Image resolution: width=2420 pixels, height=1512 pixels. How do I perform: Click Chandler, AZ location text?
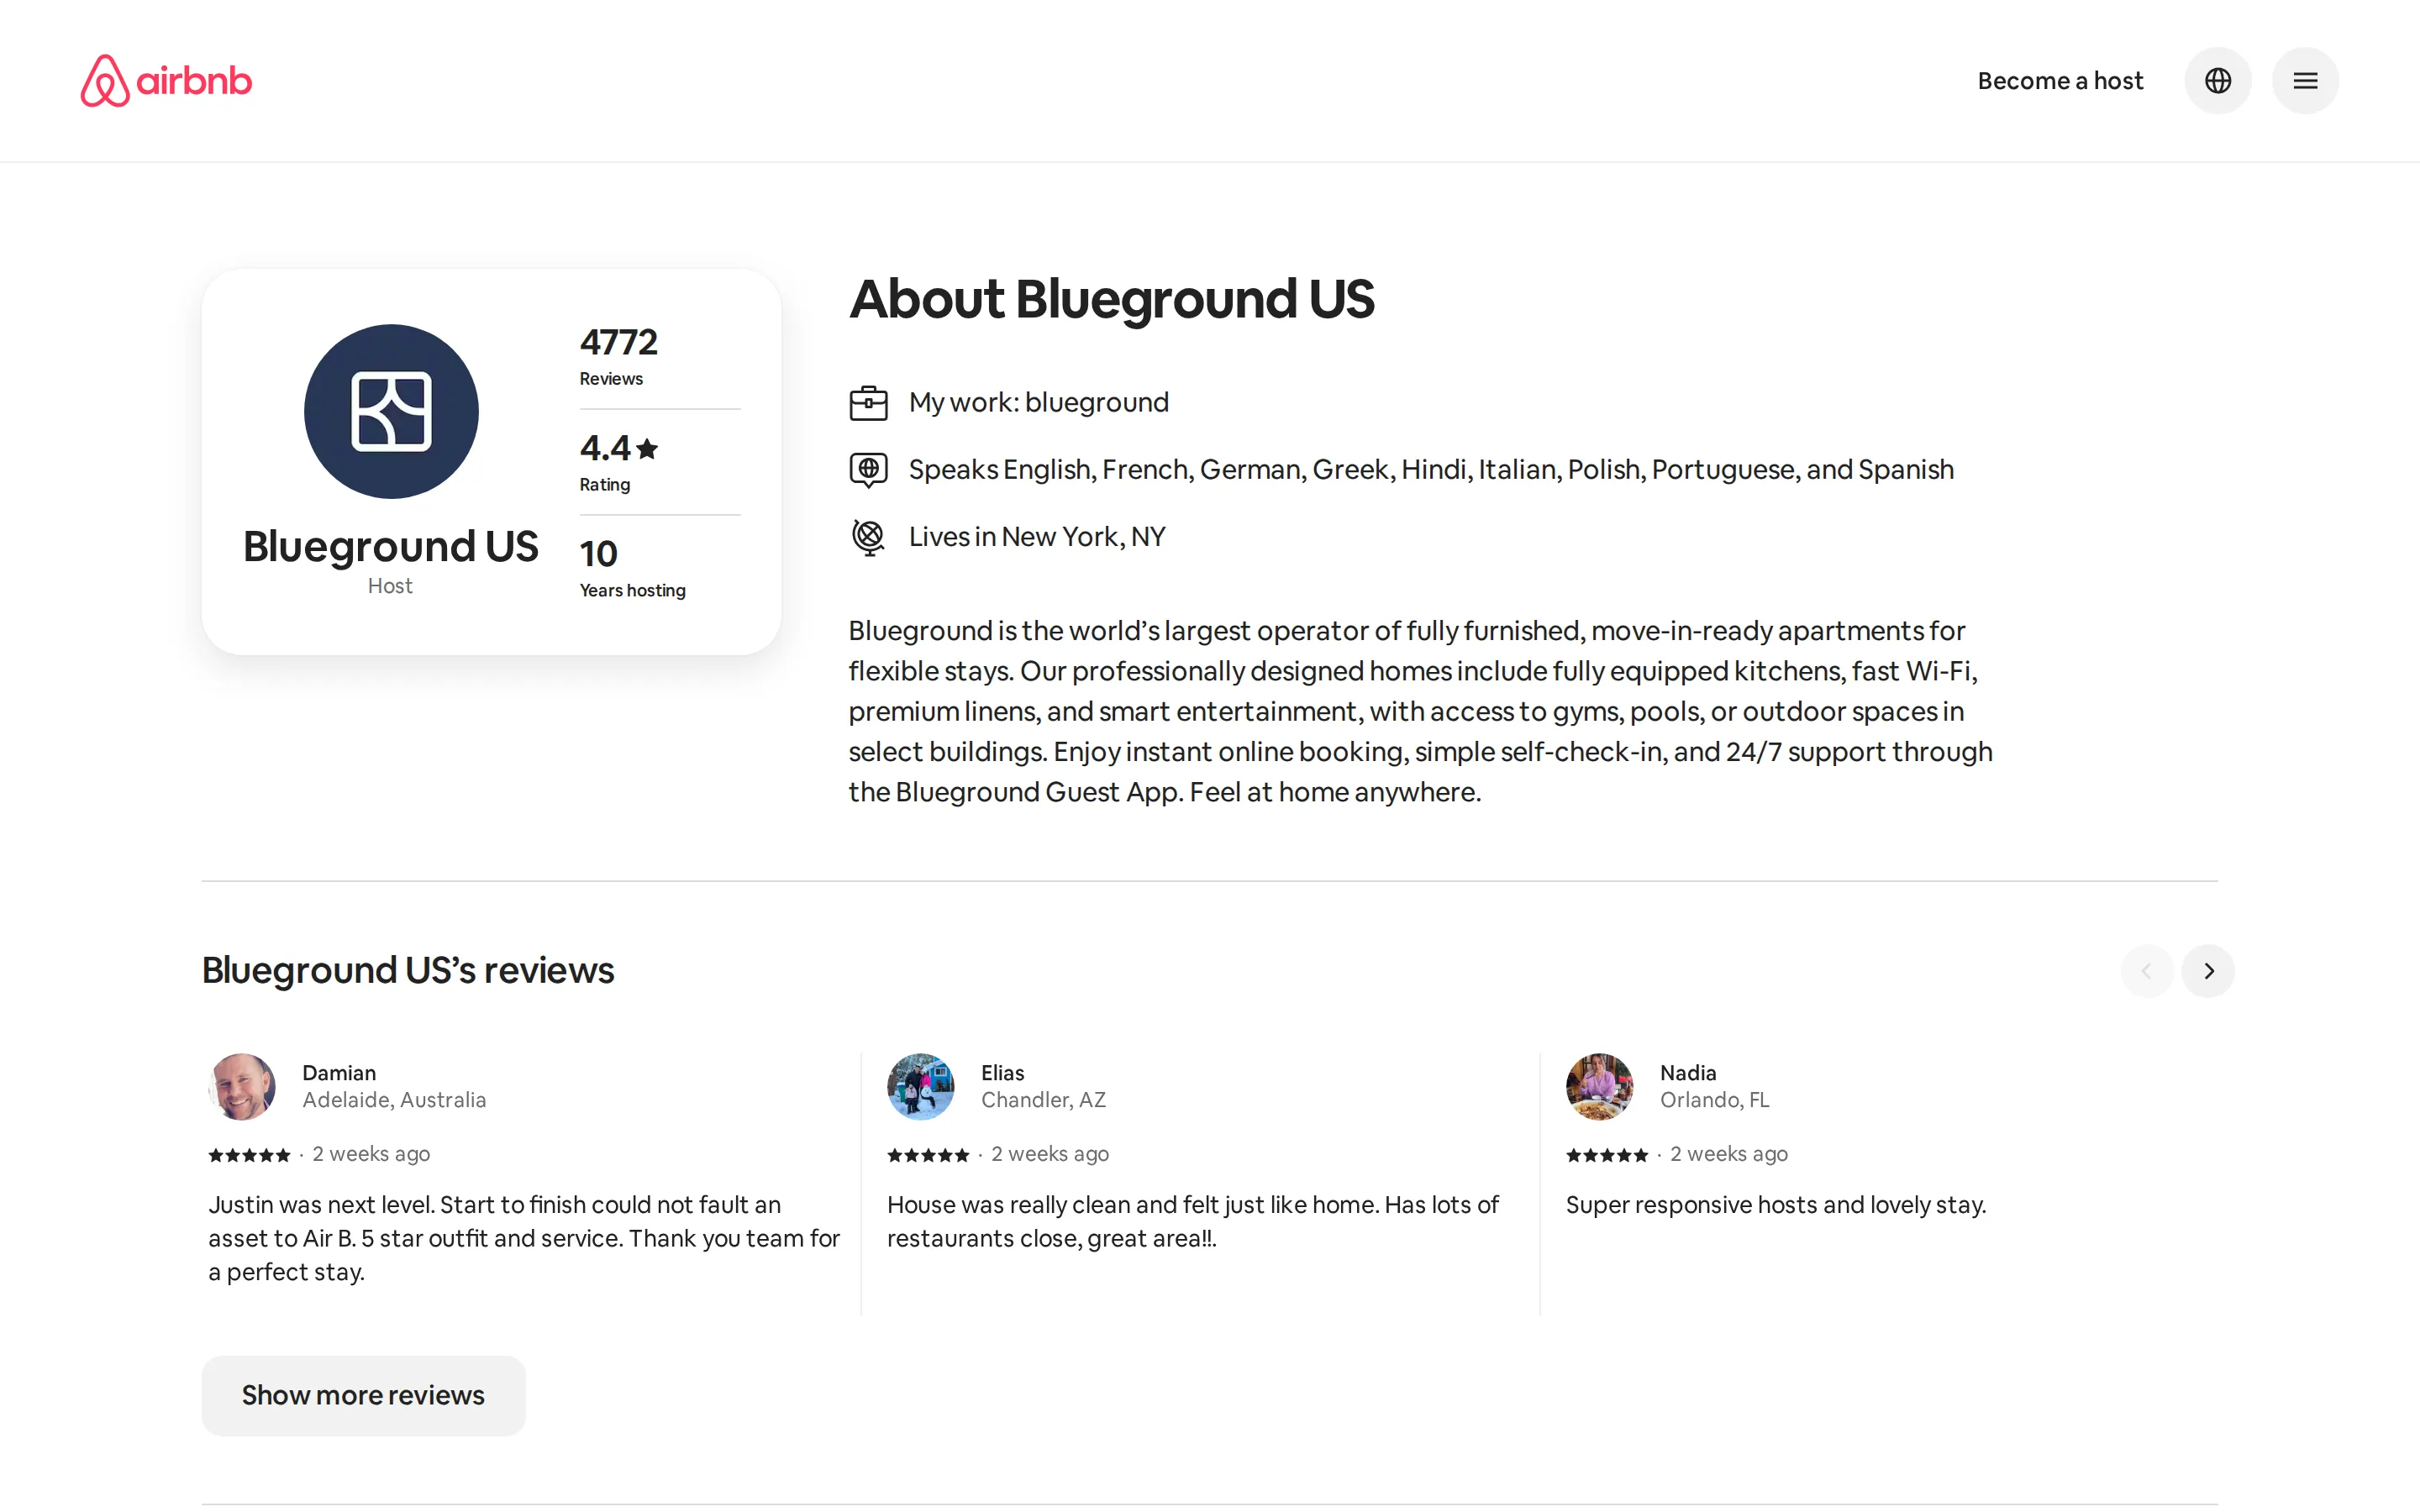[x=1043, y=1099]
